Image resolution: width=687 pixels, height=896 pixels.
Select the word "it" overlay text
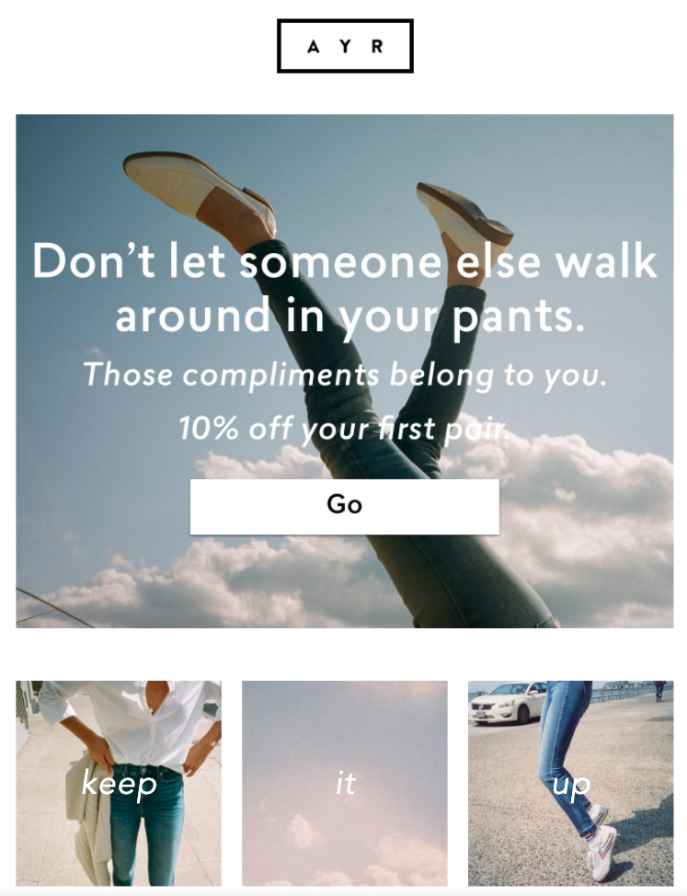(346, 783)
